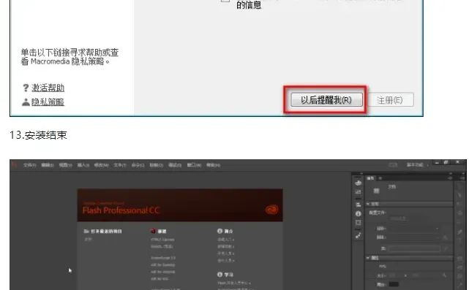Open the 激活帮助 link

tap(48, 88)
